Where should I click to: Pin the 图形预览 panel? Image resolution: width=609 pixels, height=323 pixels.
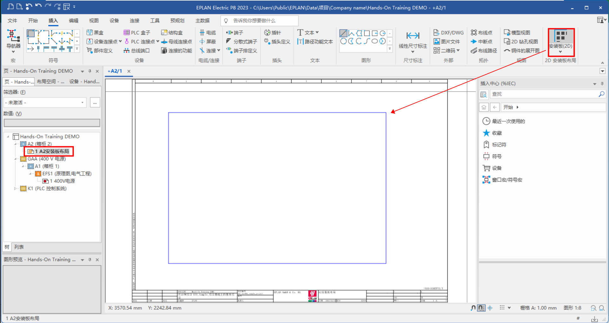click(x=90, y=260)
